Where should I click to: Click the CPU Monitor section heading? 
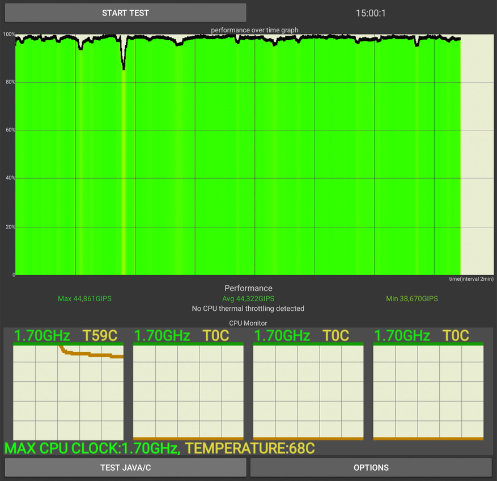pos(248,323)
